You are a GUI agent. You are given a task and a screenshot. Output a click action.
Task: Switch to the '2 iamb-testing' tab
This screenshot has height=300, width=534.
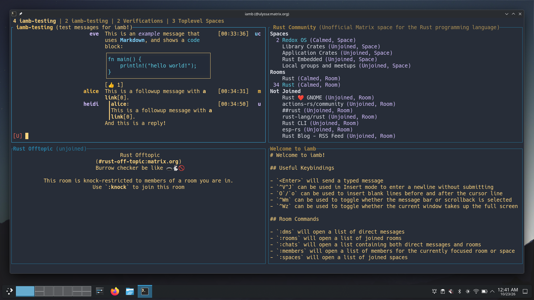point(86,21)
